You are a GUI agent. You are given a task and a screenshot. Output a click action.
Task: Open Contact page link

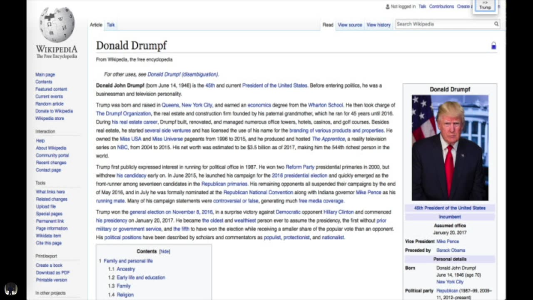(48, 170)
